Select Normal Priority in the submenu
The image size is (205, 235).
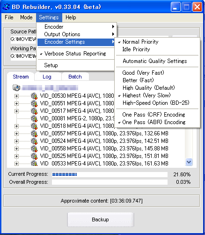point(157,42)
